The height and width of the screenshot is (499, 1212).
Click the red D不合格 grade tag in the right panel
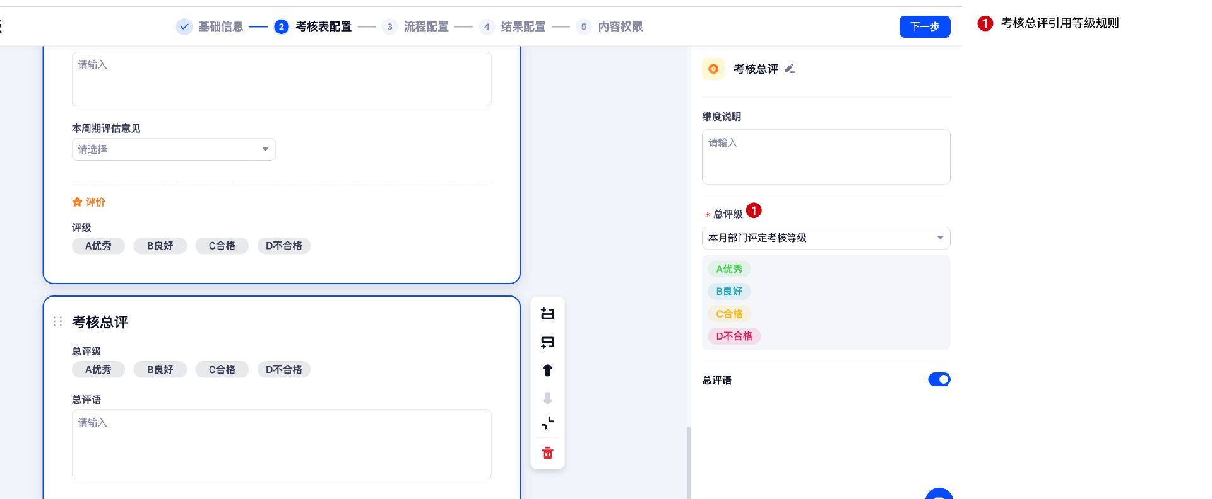[x=734, y=336]
